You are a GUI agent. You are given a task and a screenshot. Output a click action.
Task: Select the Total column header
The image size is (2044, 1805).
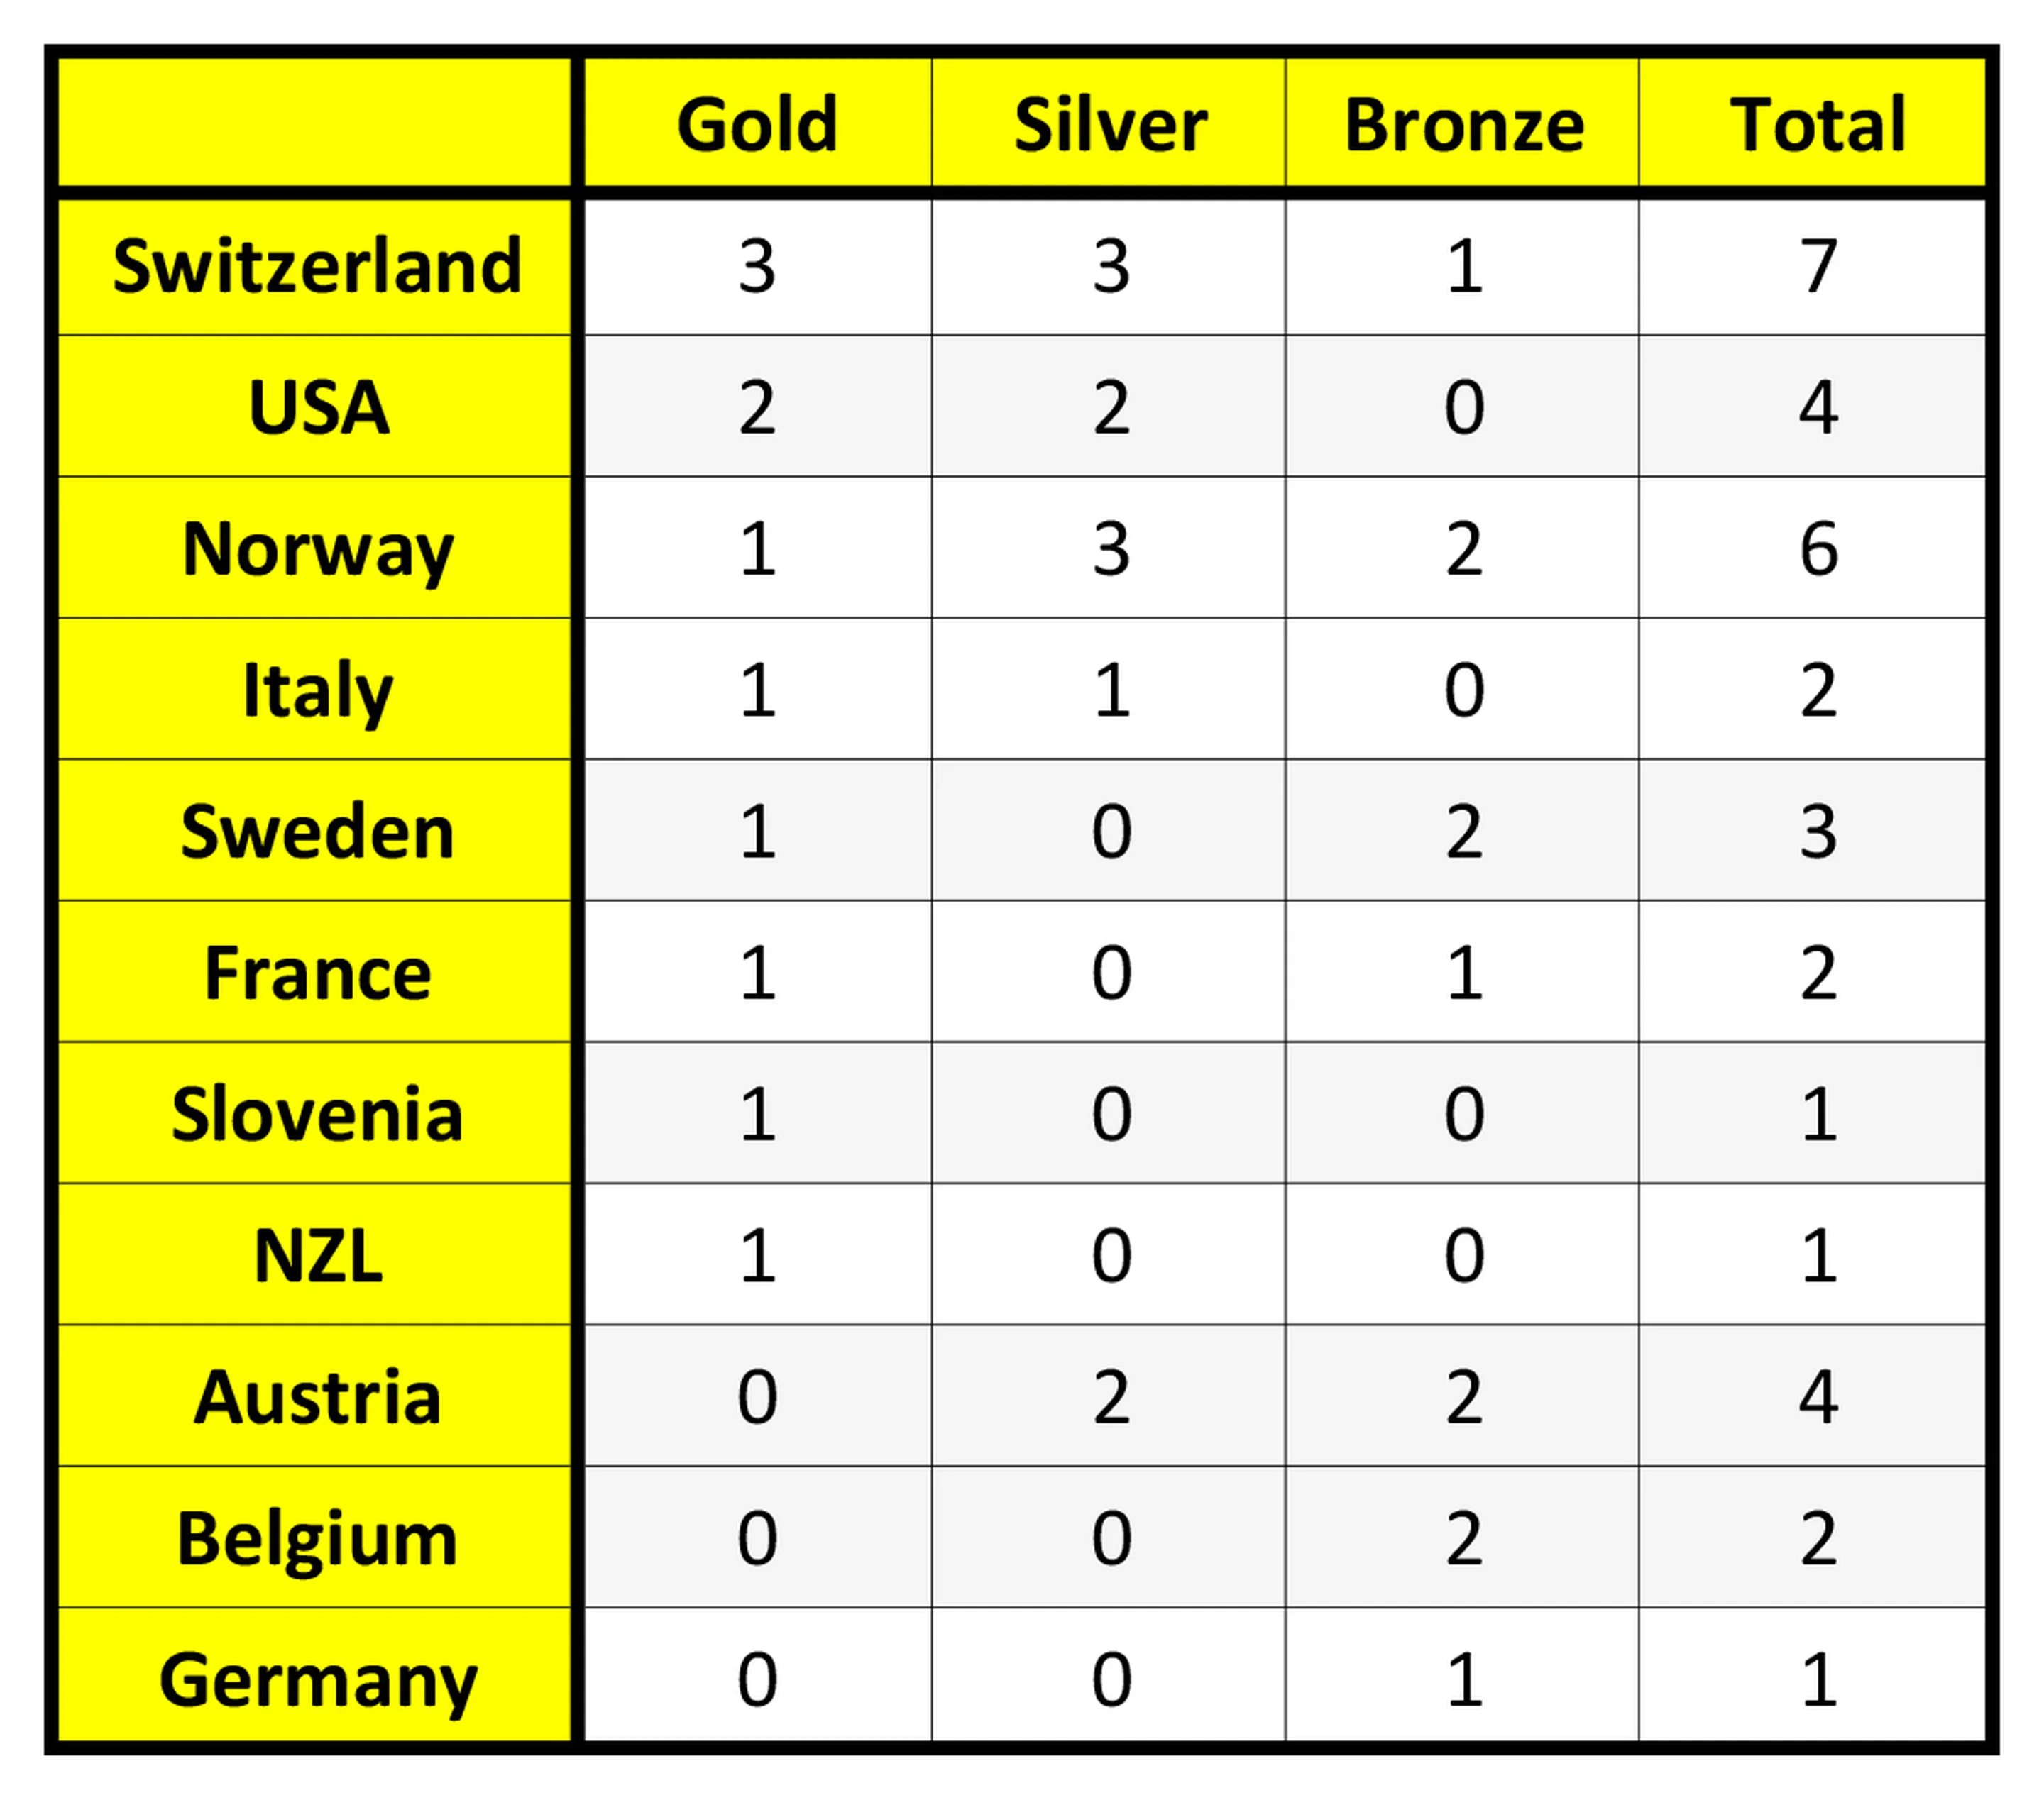[x=1817, y=125]
